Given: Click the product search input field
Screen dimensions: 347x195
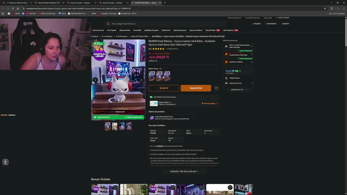Looking at the screenshot, I should click(165, 24).
